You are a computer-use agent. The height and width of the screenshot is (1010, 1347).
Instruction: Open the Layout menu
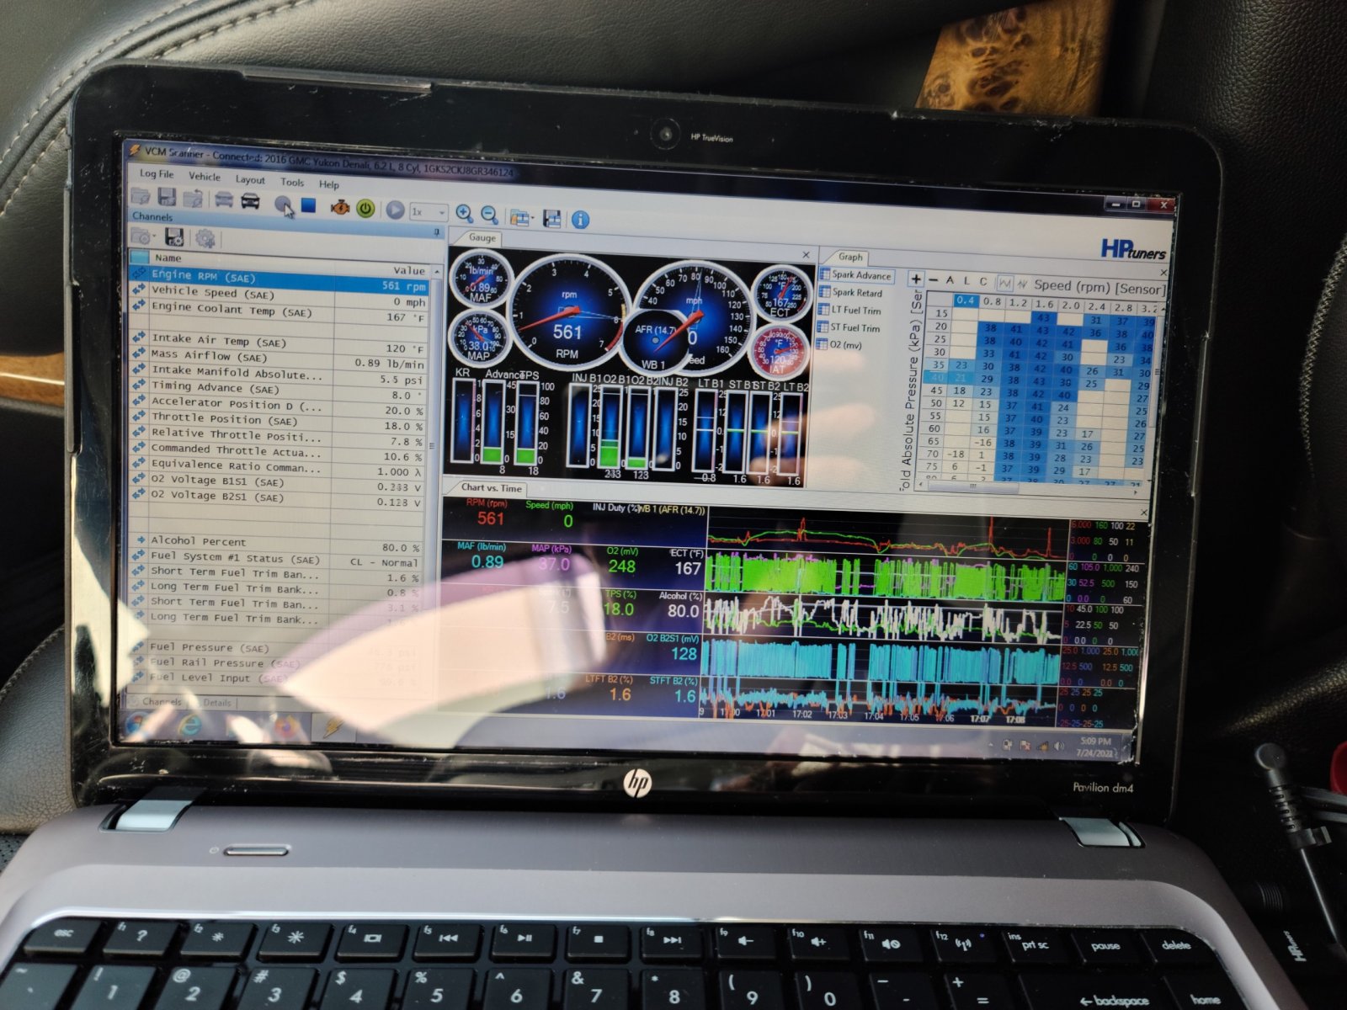250,179
